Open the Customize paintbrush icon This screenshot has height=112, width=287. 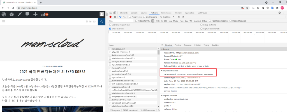(x=19, y=14)
